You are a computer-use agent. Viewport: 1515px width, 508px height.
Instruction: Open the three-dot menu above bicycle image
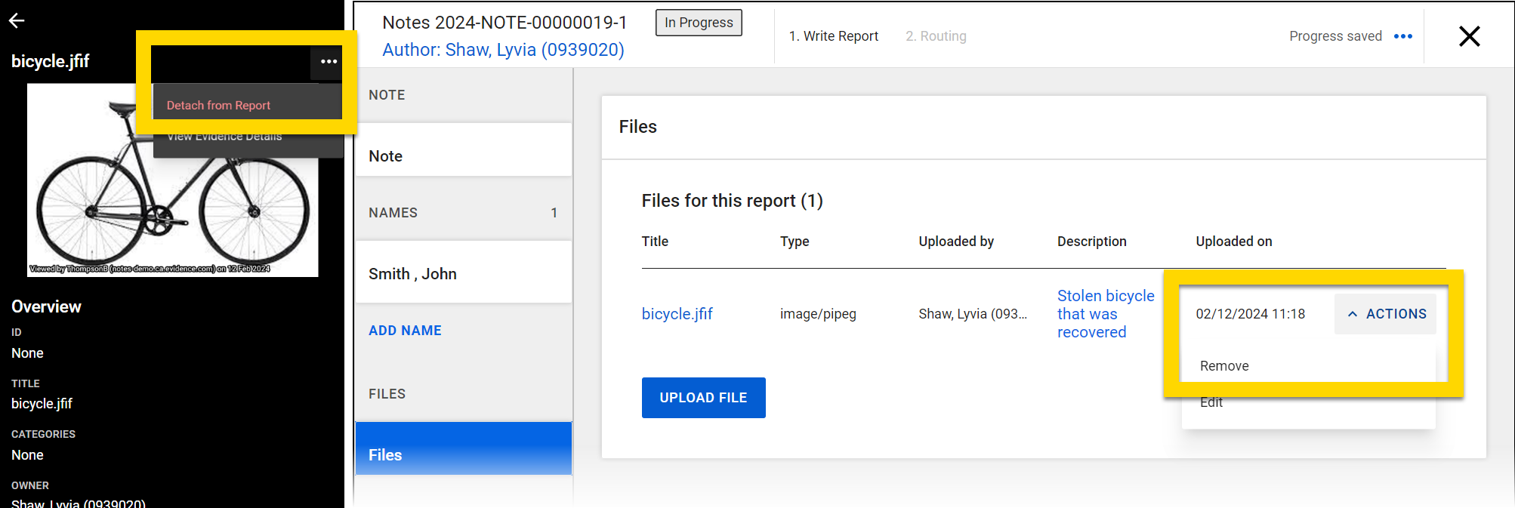(329, 62)
